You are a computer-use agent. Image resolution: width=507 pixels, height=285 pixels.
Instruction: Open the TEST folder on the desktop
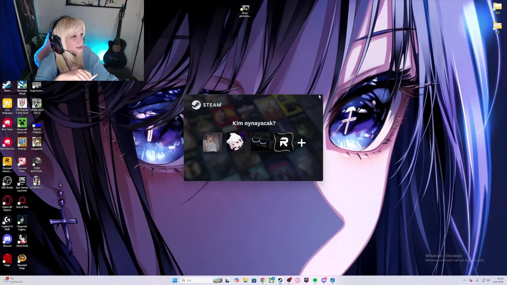pyautogui.click(x=497, y=8)
